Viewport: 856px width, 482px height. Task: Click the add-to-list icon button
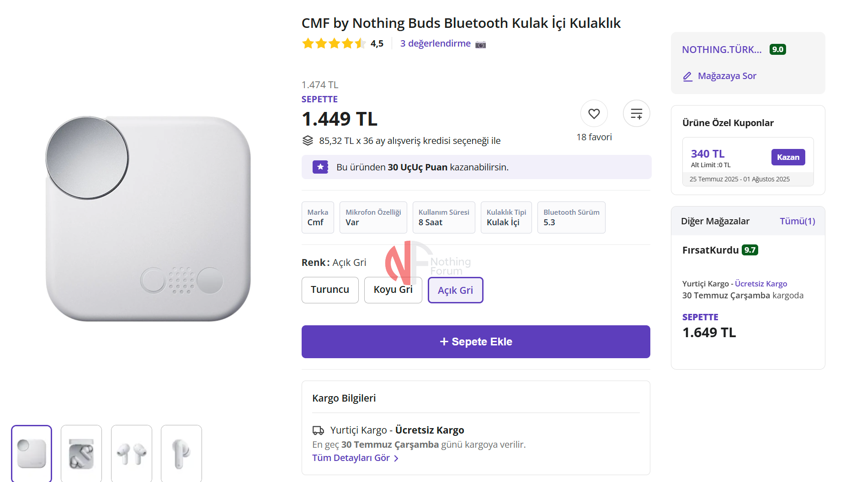tap(636, 114)
